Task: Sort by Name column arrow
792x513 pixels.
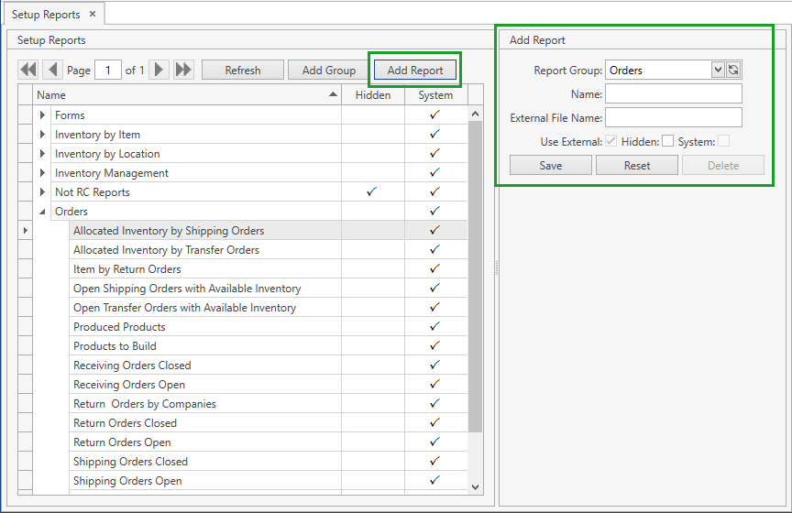Action: [x=333, y=95]
